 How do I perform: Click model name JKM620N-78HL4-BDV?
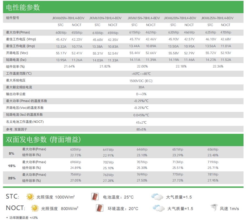point(180,18)
